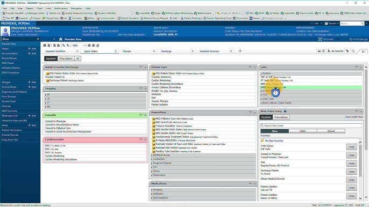Screen dimensions: 369x207
Task: Select Consult to Palliative Care order
Action: tap(58, 128)
